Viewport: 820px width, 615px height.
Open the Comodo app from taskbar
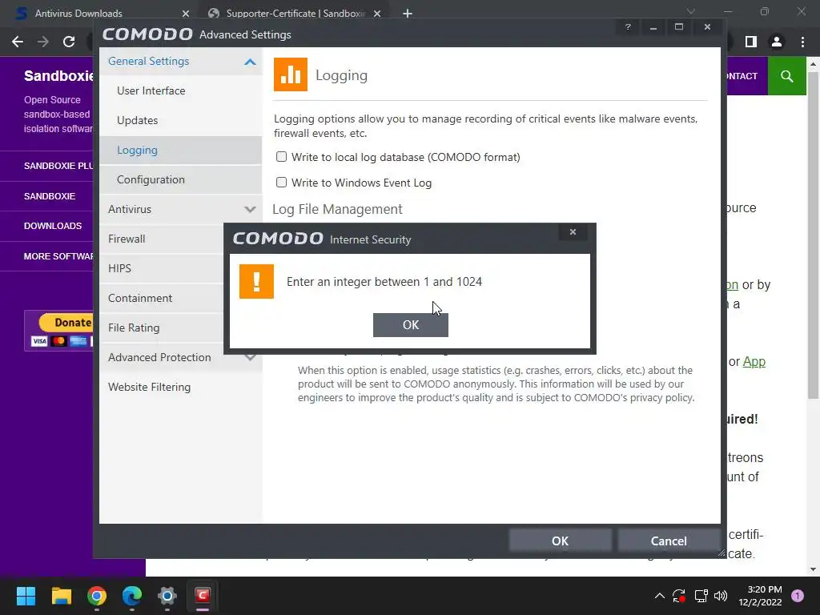coord(203,596)
